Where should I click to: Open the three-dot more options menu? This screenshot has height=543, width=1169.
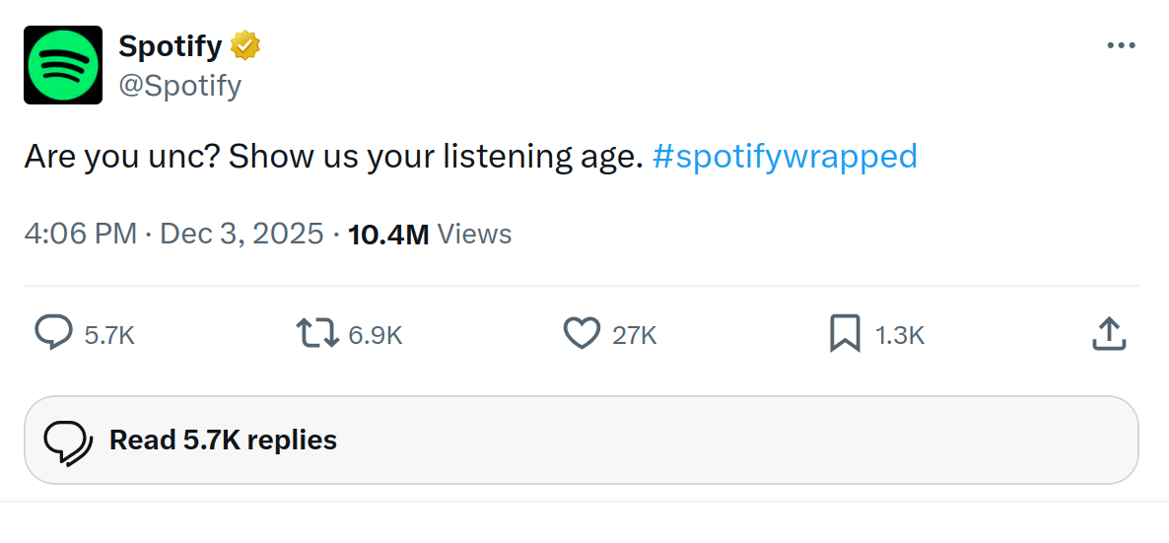1121,45
